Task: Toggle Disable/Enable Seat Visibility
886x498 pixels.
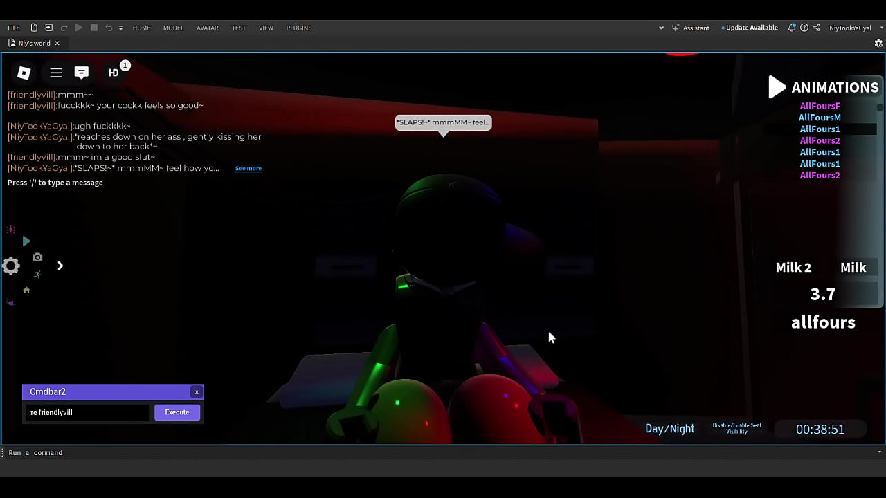Action: (x=736, y=428)
